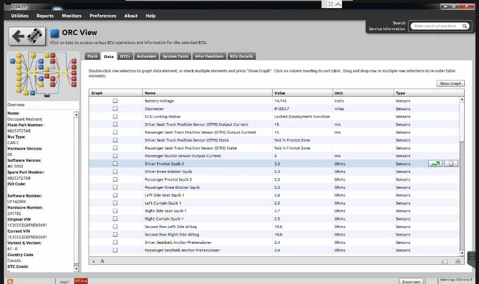Click the table scrollbar down arrow
479x284 pixels.
coord(462,253)
